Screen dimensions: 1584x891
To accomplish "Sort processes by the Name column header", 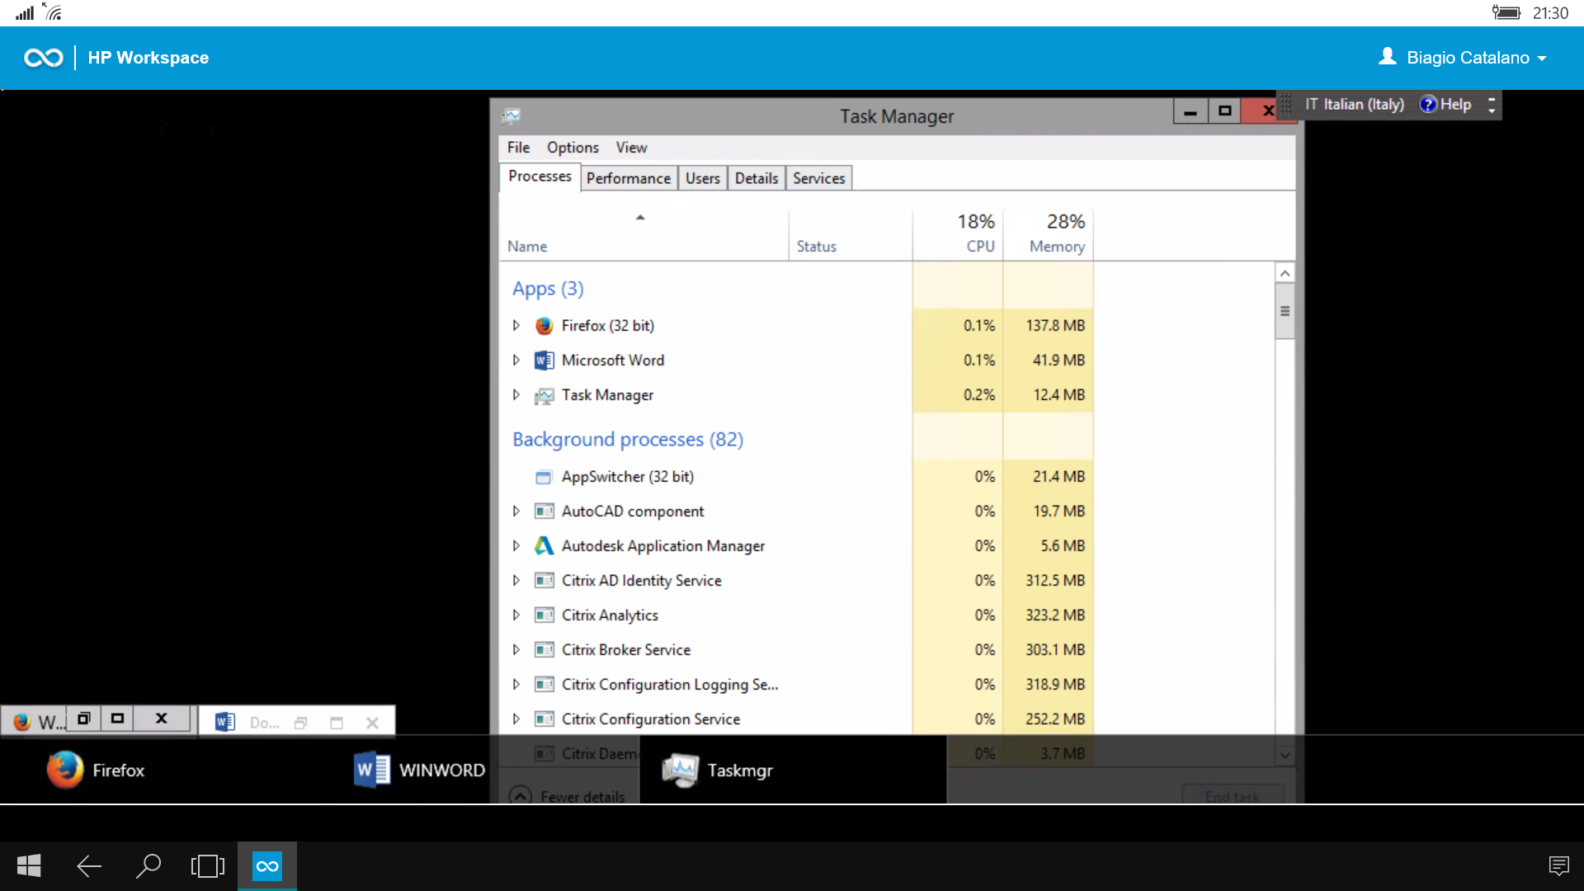I will tap(643, 235).
